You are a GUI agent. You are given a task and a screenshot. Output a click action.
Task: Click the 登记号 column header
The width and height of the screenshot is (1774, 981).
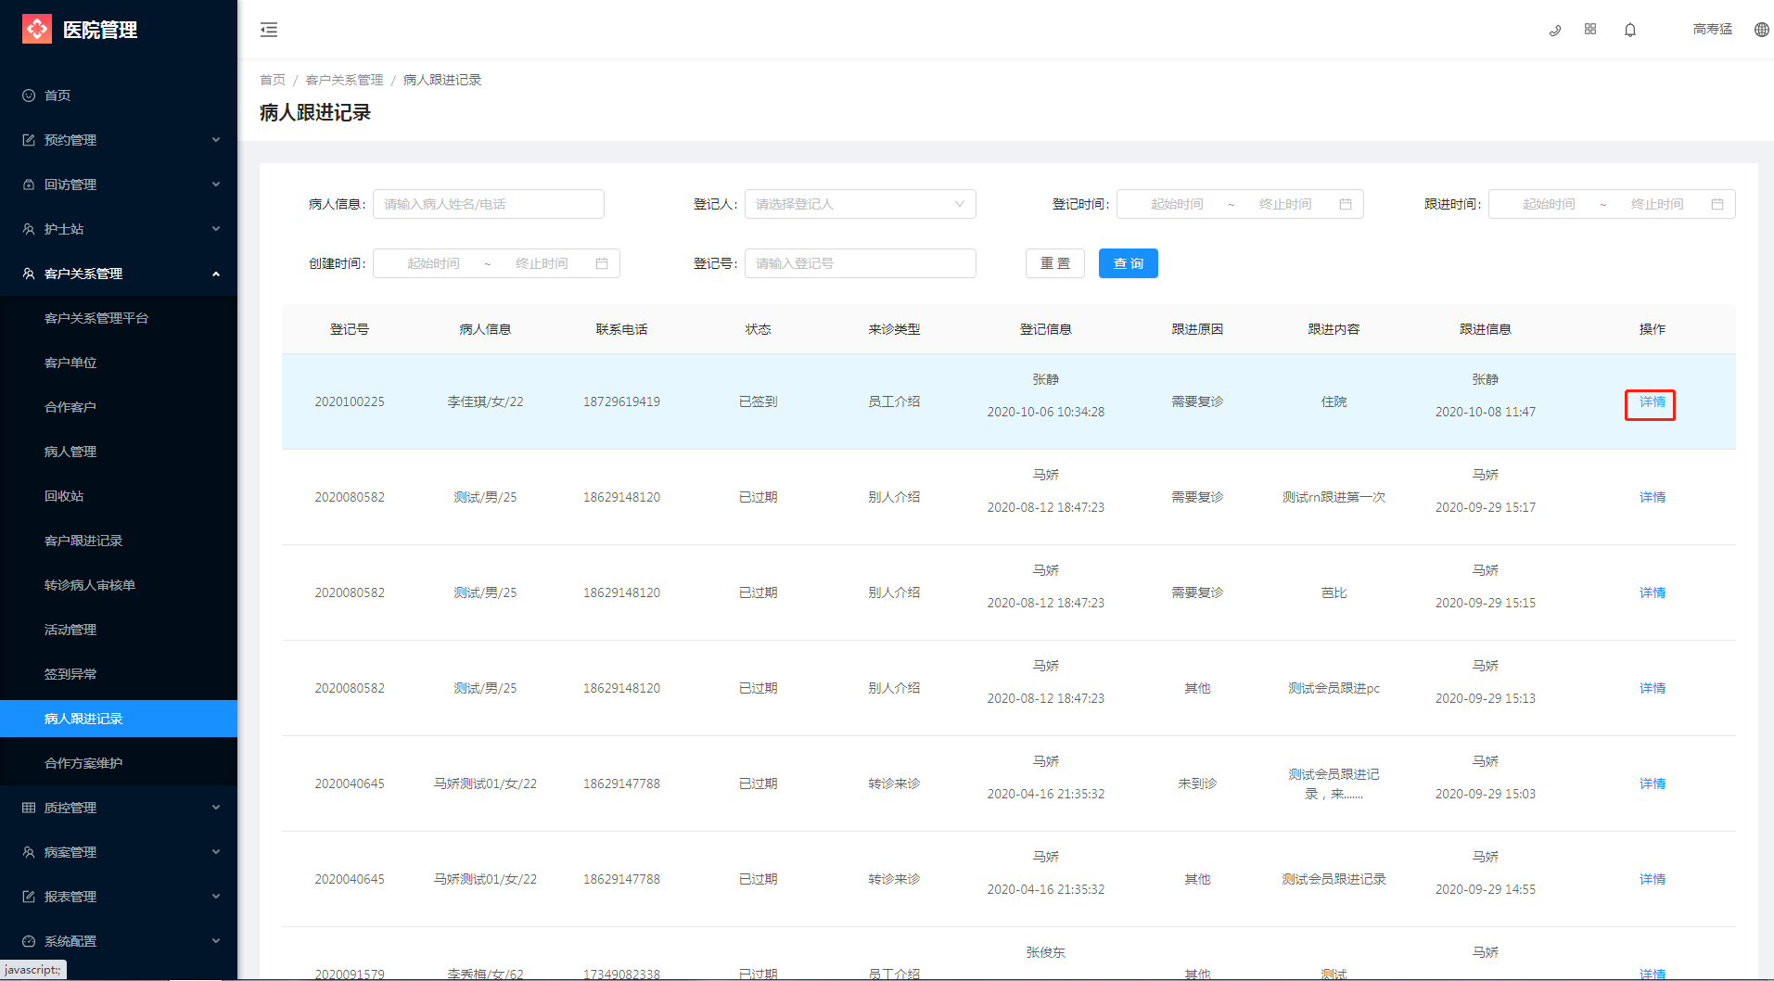point(350,329)
